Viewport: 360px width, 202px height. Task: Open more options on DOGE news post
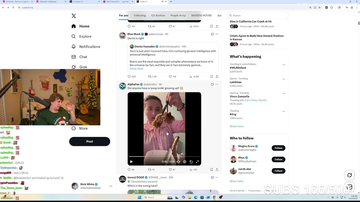[217, 177]
